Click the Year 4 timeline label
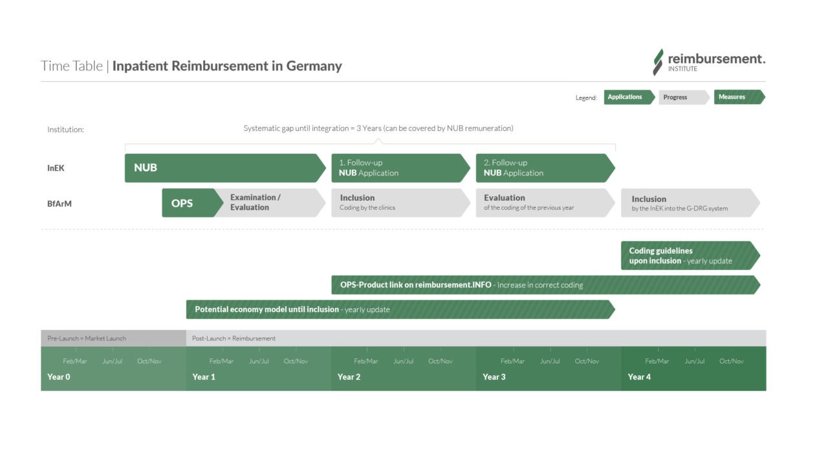 pos(639,377)
